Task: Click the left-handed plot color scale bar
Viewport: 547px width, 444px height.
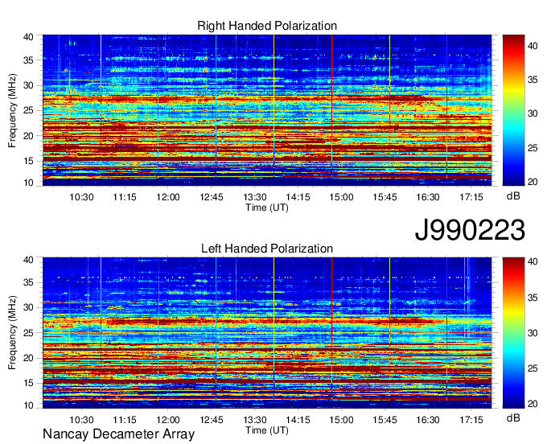Action: [513, 333]
